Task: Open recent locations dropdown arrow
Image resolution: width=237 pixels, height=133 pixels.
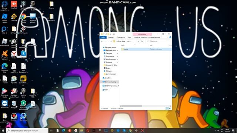Action: (x=109, y=41)
